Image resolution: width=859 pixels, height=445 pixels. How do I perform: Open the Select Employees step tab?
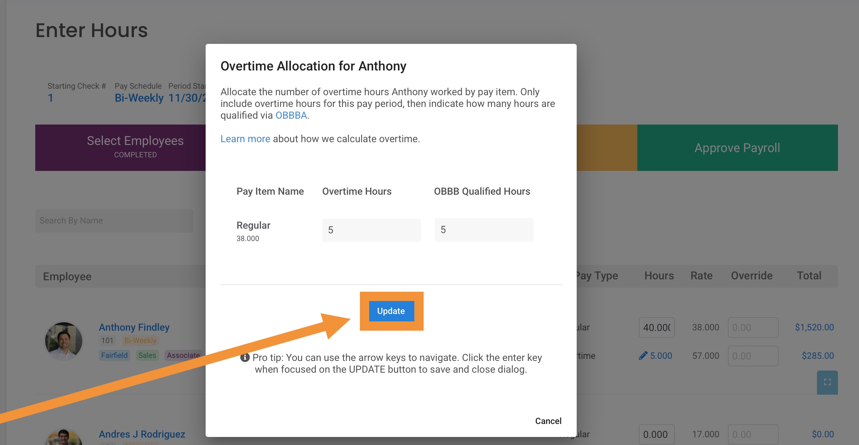click(135, 147)
